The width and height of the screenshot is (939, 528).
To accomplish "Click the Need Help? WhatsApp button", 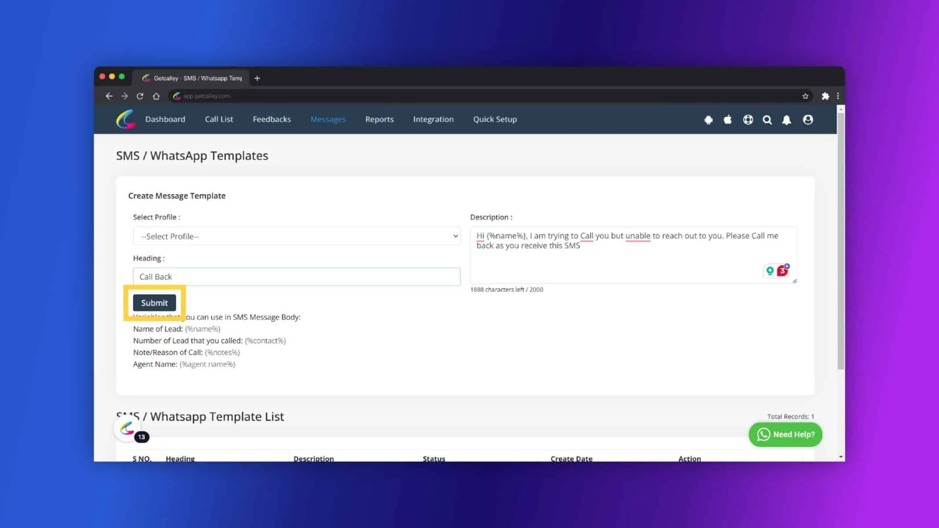I will (785, 434).
